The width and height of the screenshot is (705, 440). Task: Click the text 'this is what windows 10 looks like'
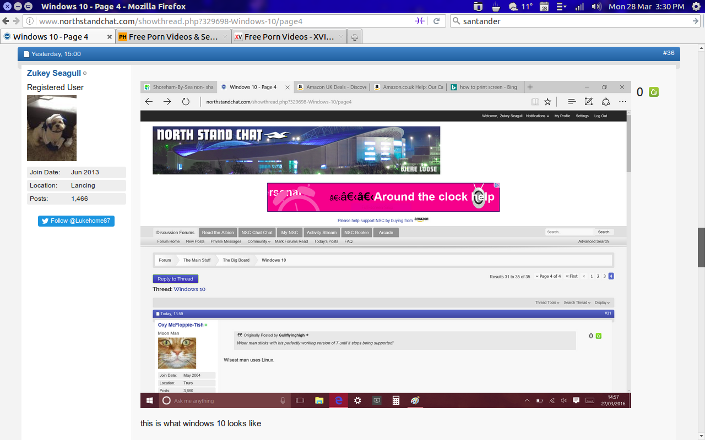[200, 424]
